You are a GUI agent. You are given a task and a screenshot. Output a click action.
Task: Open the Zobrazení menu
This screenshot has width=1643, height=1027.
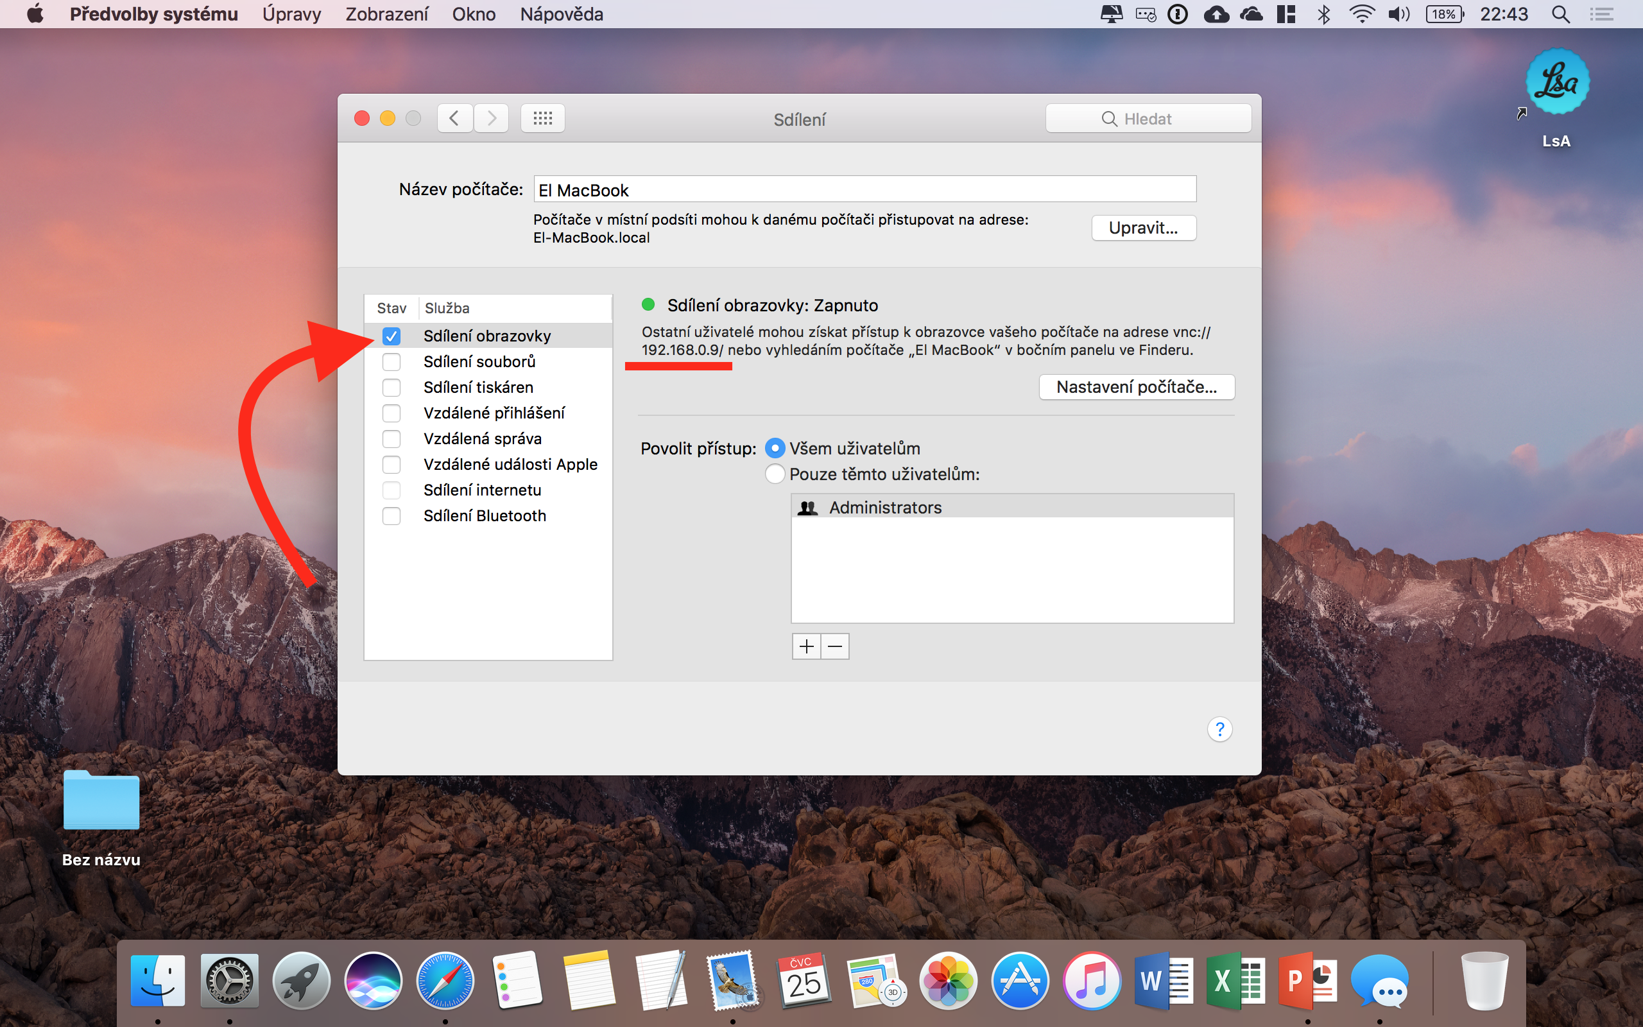pos(386,14)
